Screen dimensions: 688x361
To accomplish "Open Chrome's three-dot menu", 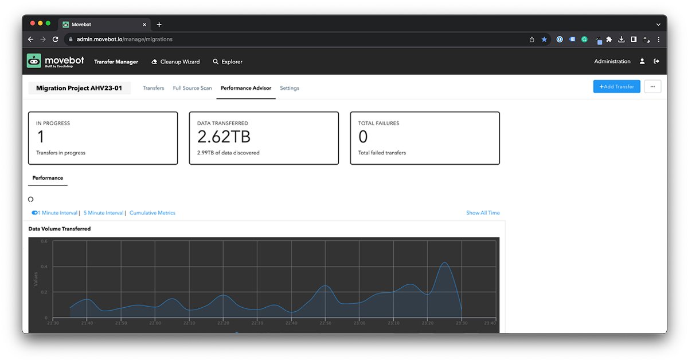I will [658, 39].
